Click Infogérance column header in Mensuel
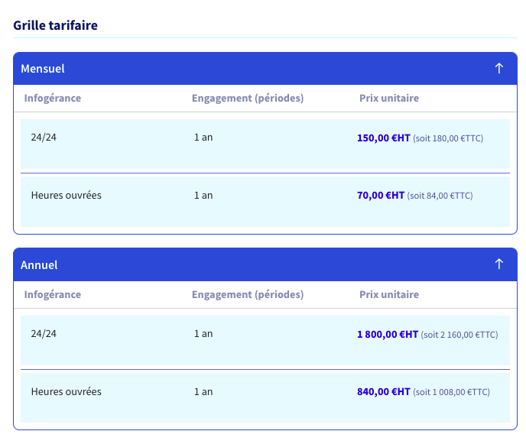Viewport: 526px width, 444px height. [53, 98]
